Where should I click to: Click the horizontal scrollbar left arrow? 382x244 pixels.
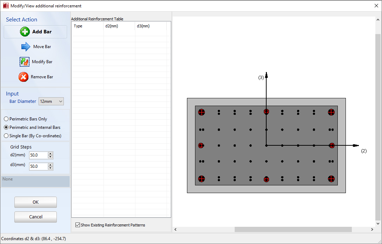pos(175,229)
